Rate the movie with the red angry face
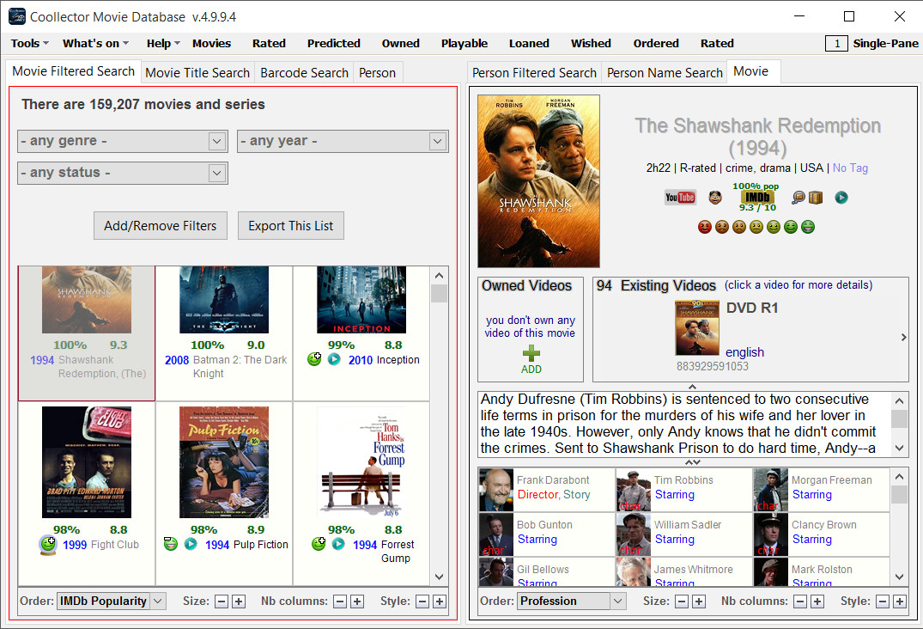Viewport: 923px width, 629px height. (x=705, y=227)
